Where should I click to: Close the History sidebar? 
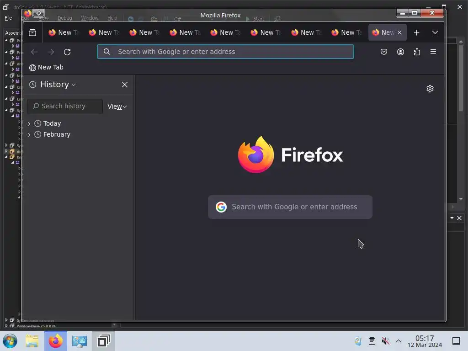[x=124, y=85]
